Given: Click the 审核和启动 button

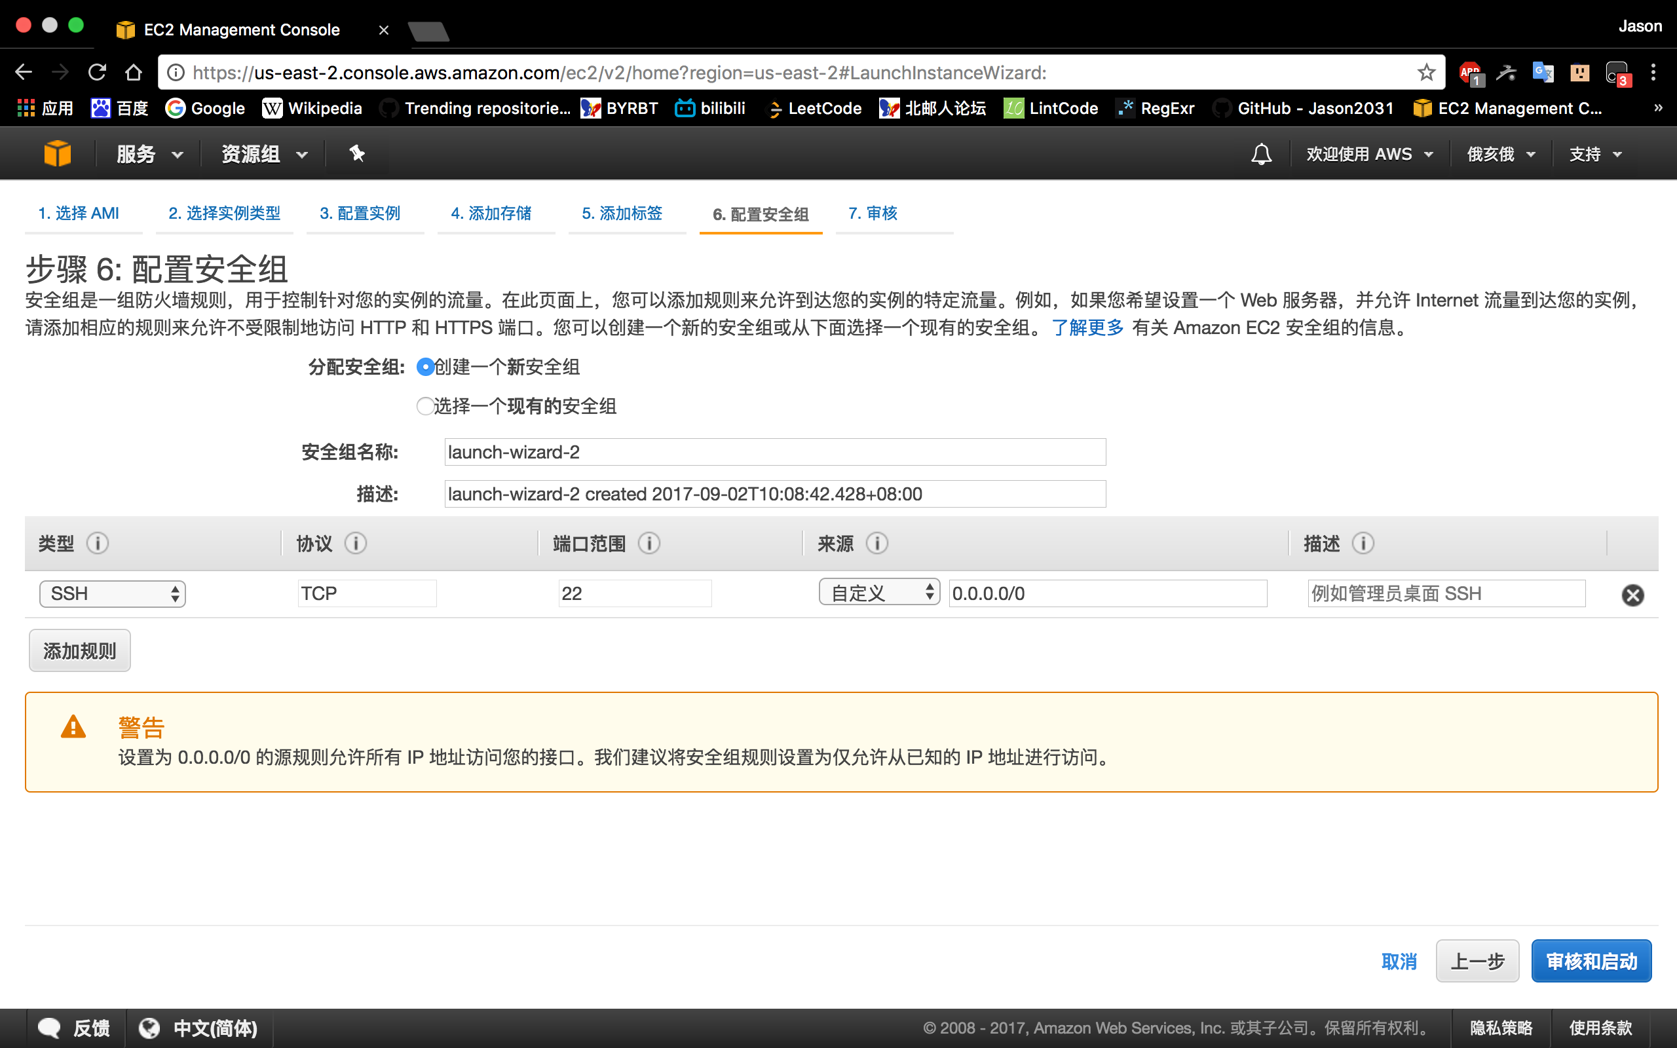Looking at the screenshot, I should point(1591,962).
